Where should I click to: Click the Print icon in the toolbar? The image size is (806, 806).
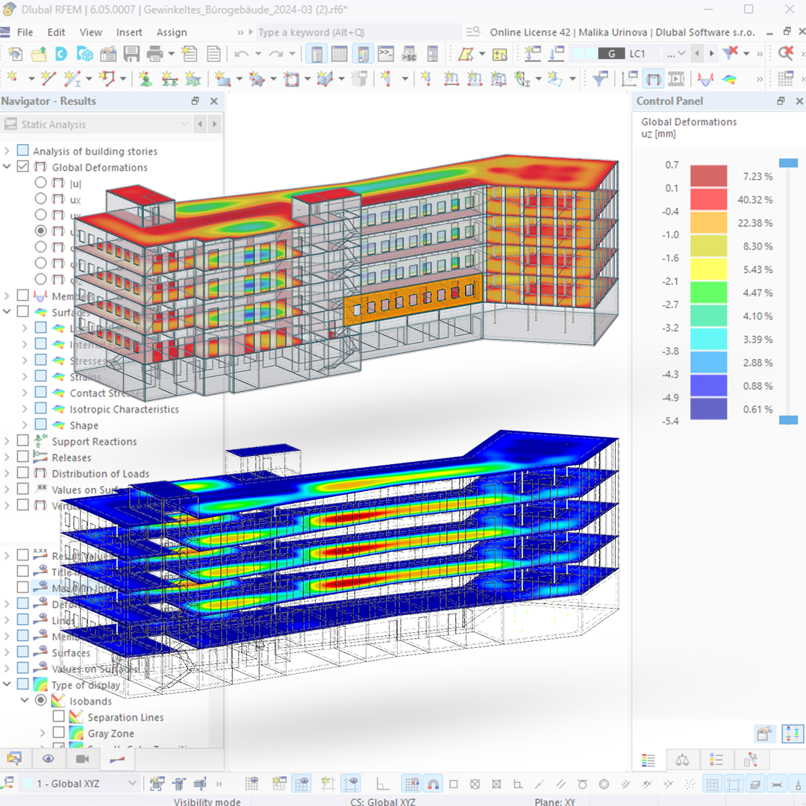point(154,53)
